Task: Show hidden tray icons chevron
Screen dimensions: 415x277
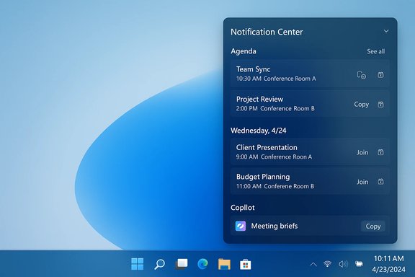Action: 313,264
